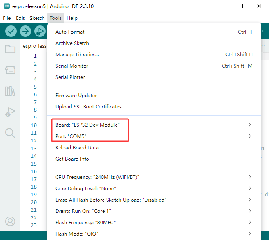Select the espro-lesson5 sketch tab
This screenshot has height=240, width=269.
click(35, 46)
